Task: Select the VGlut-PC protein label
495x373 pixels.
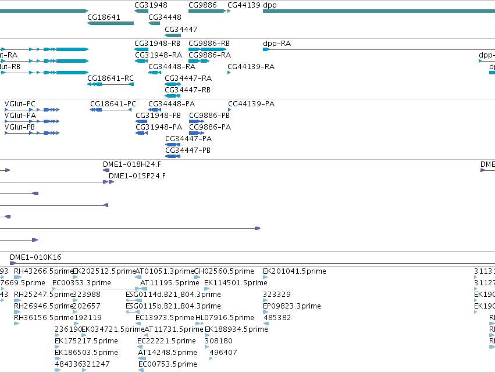Action: [20, 104]
